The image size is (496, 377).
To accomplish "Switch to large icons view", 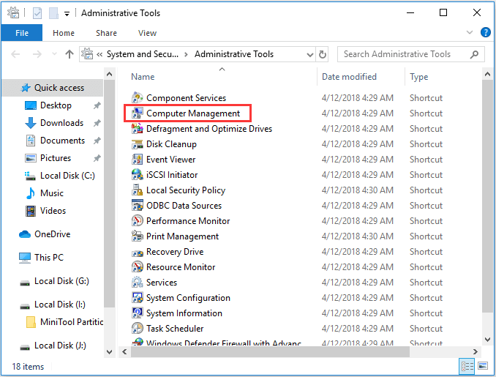I will [x=482, y=366].
